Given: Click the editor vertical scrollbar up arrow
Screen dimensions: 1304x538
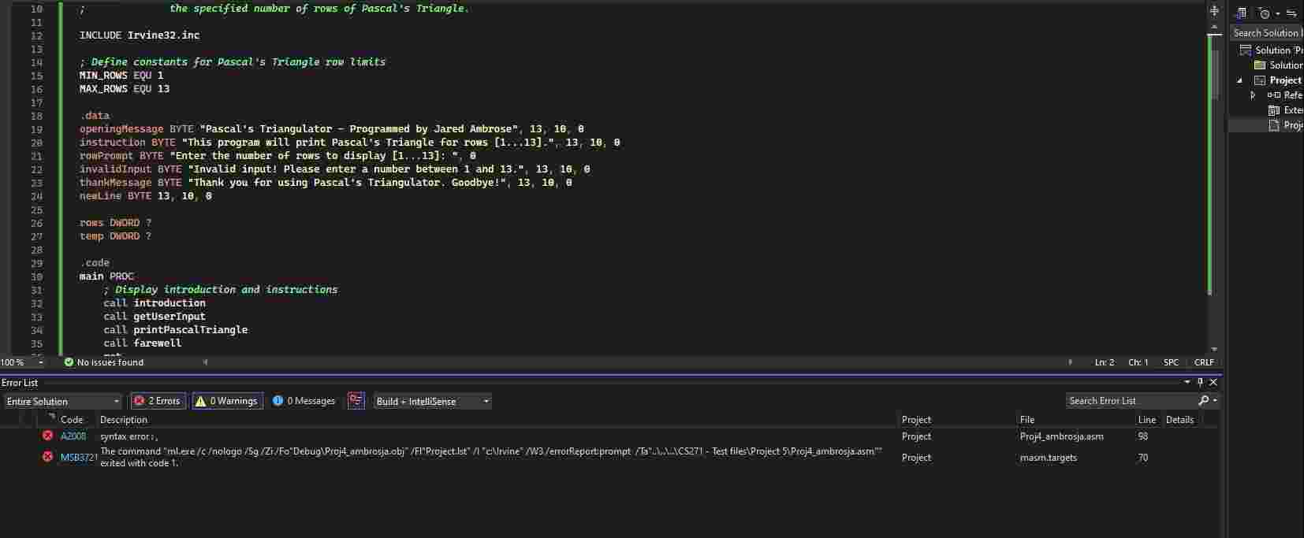Looking at the screenshot, I should coord(1214,28).
